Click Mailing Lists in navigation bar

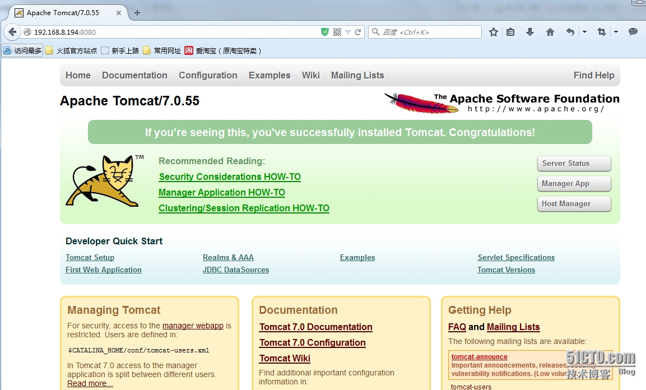point(357,75)
